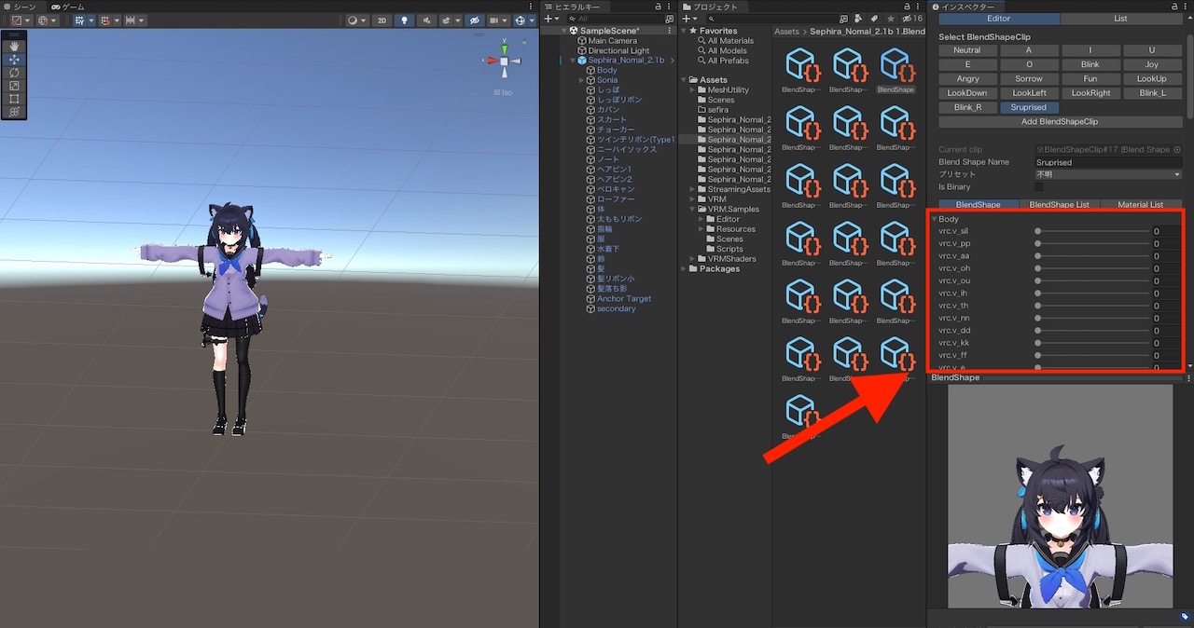The height and width of the screenshot is (628, 1194).
Task: Select the Rotate tool in scene overlay
Action: 14,73
